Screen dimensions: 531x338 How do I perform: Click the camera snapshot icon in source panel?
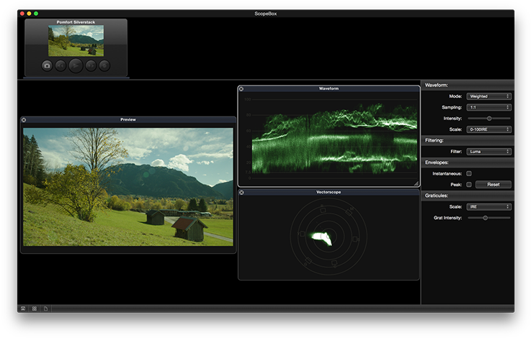[47, 65]
